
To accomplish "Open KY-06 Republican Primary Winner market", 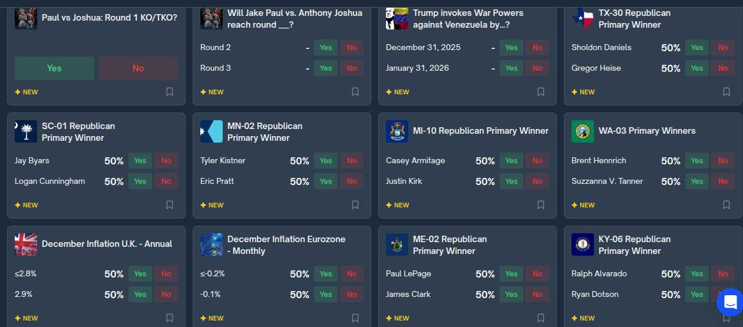I will [x=634, y=245].
